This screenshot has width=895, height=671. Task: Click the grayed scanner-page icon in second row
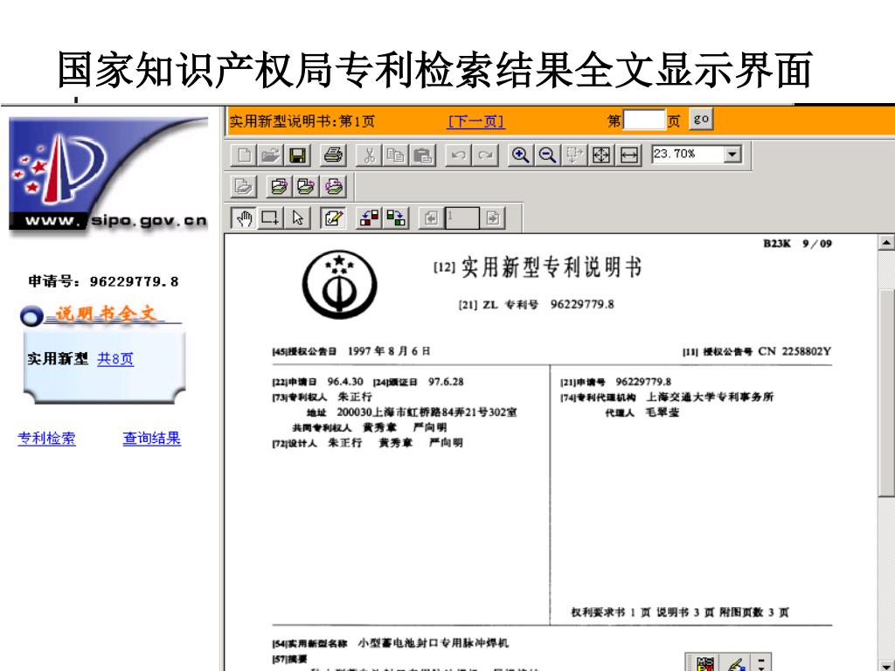click(244, 187)
